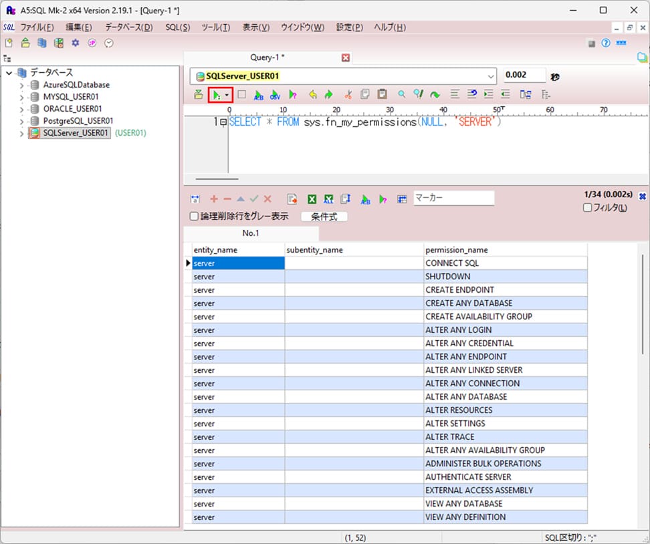The height and width of the screenshot is (544, 650).
Task: Click the magnifier search icon in the editor toolbar
Action: [401, 95]
